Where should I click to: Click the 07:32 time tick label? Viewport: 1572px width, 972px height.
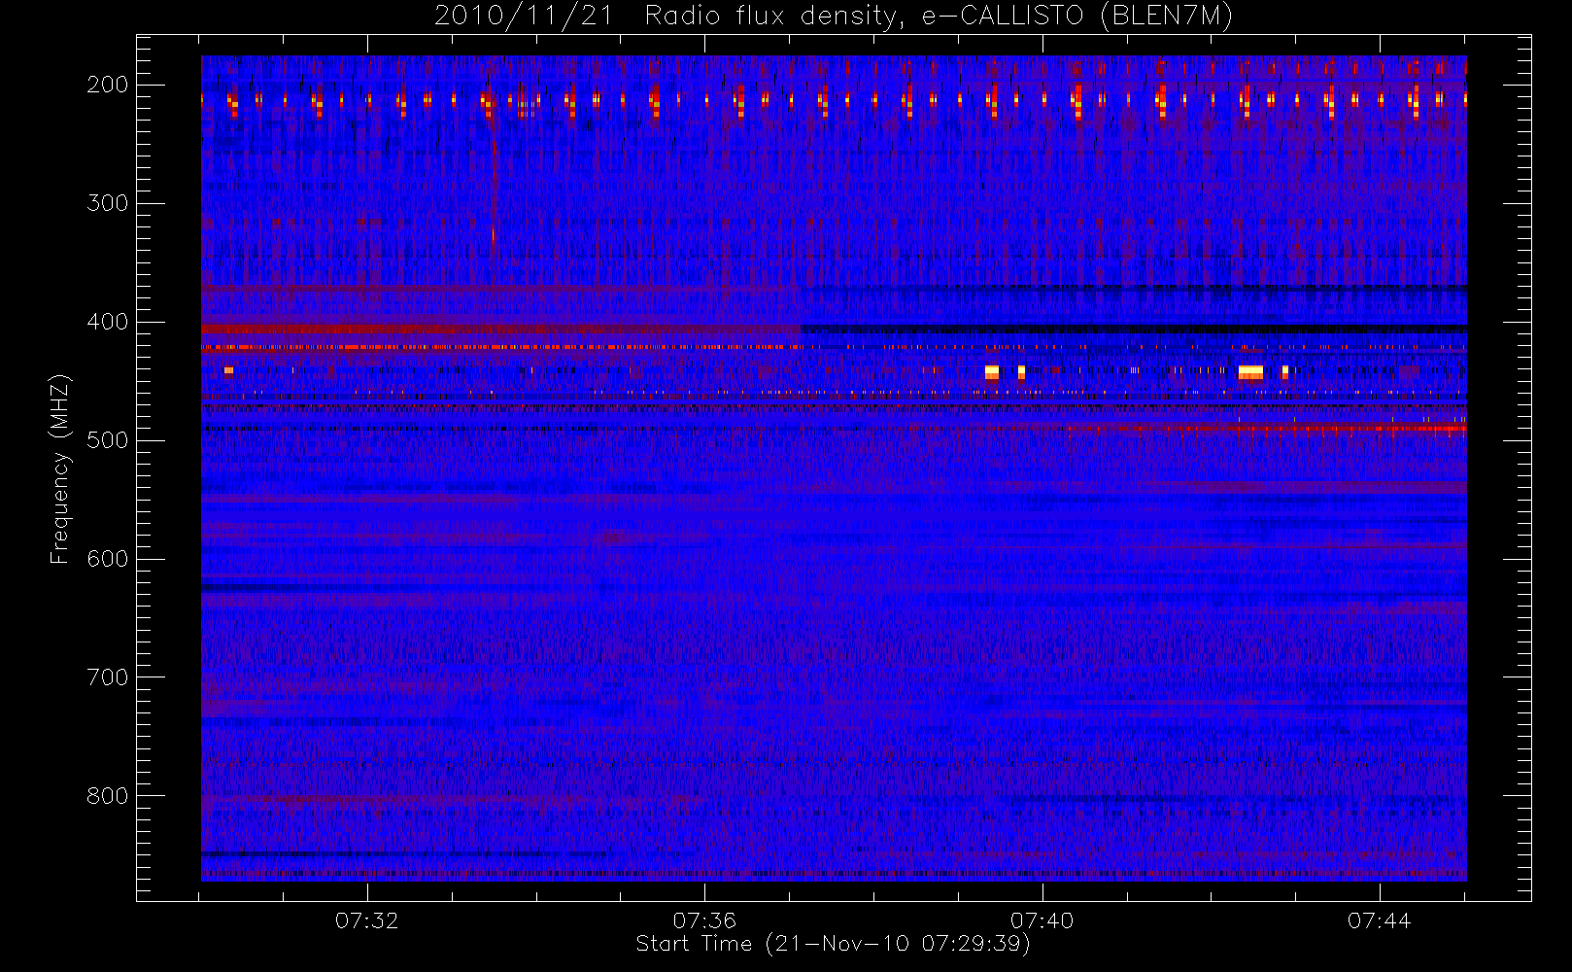point(367,920)
